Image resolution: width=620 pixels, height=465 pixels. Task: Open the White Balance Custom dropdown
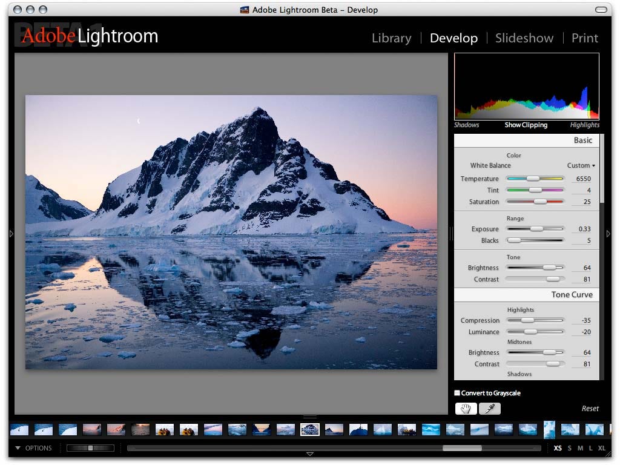[581, 165]
